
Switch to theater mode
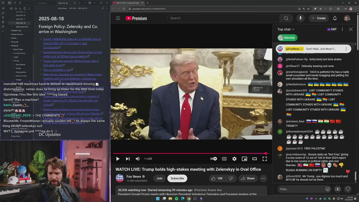[254, 159]
